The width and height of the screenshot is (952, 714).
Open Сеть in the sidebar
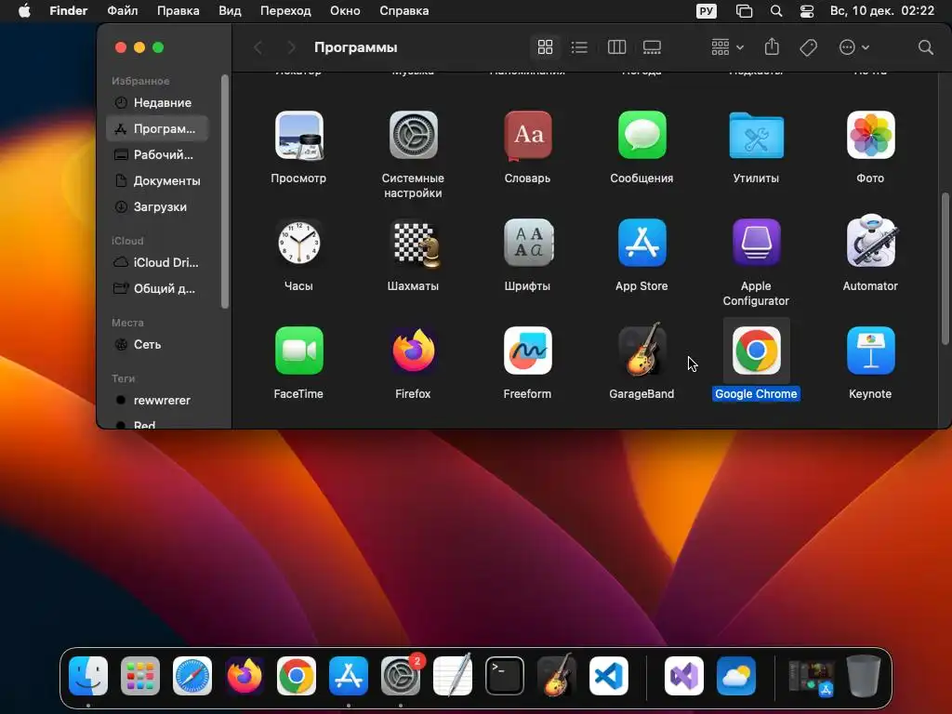tap(157, 344)
